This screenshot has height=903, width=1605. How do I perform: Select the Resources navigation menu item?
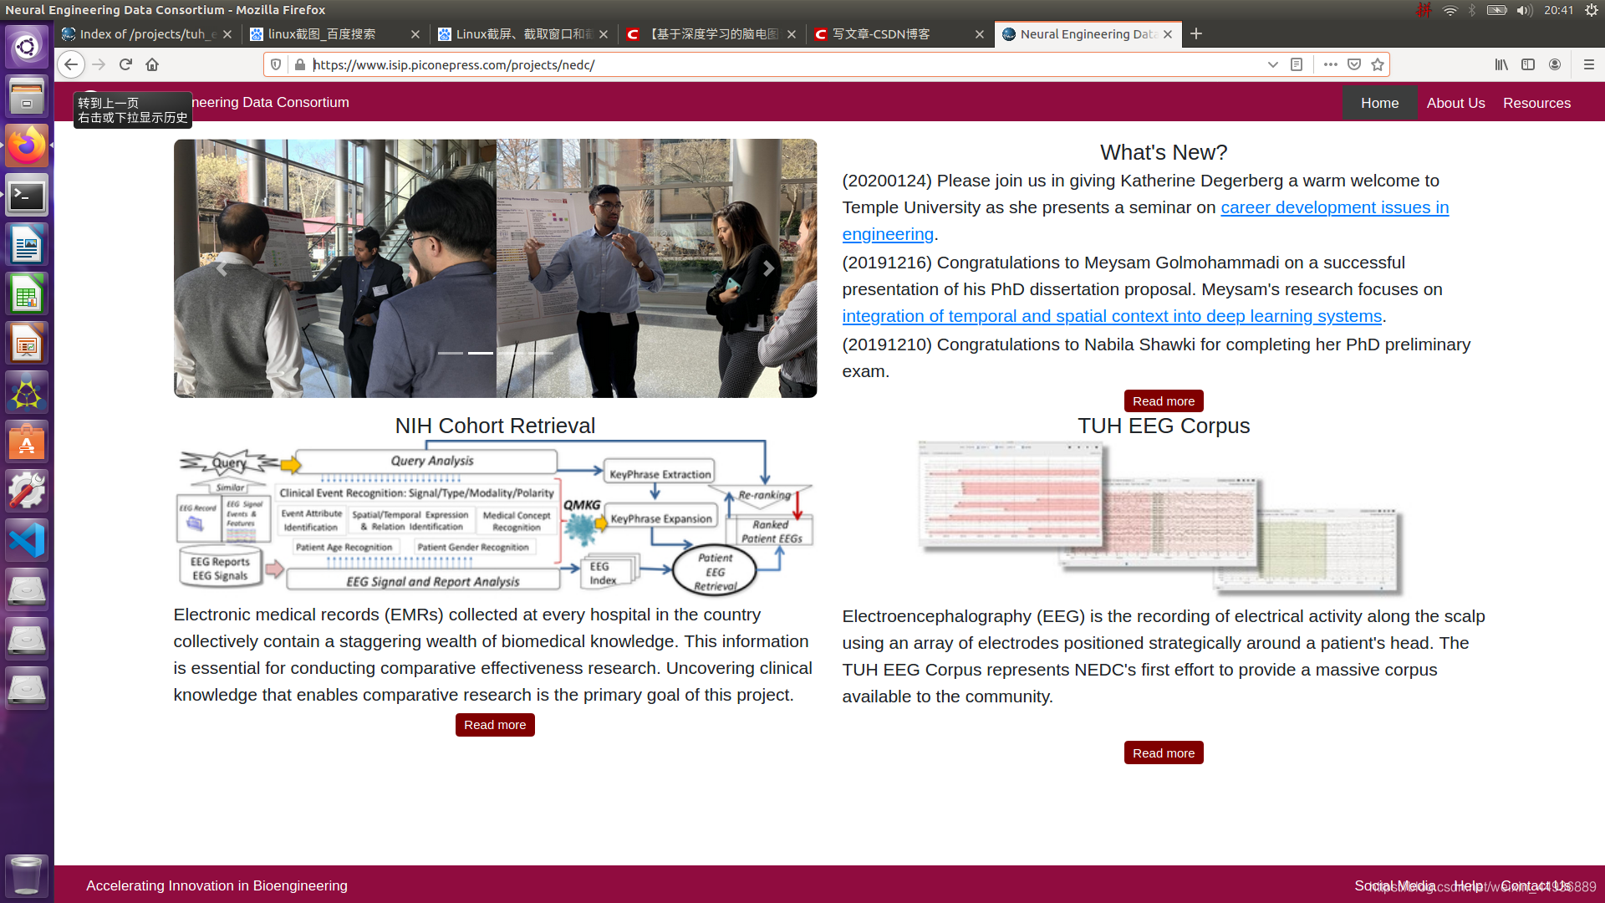click(1536, 103)
